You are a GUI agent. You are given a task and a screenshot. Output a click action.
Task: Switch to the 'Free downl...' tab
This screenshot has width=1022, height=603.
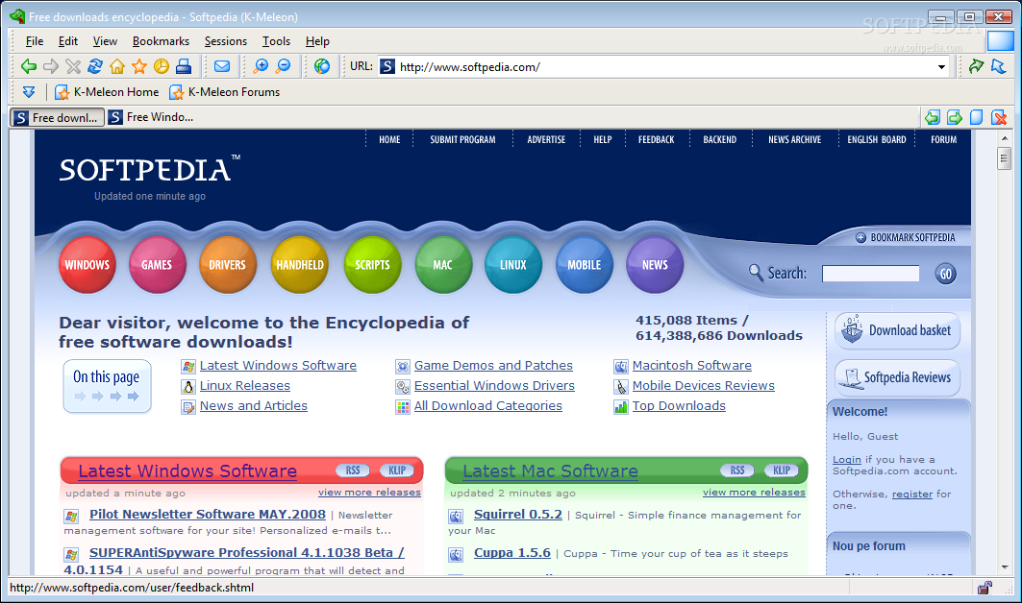[58, 117]
